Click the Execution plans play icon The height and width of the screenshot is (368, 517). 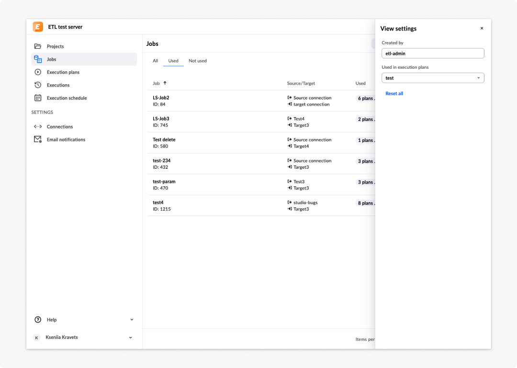pos(38,72)
